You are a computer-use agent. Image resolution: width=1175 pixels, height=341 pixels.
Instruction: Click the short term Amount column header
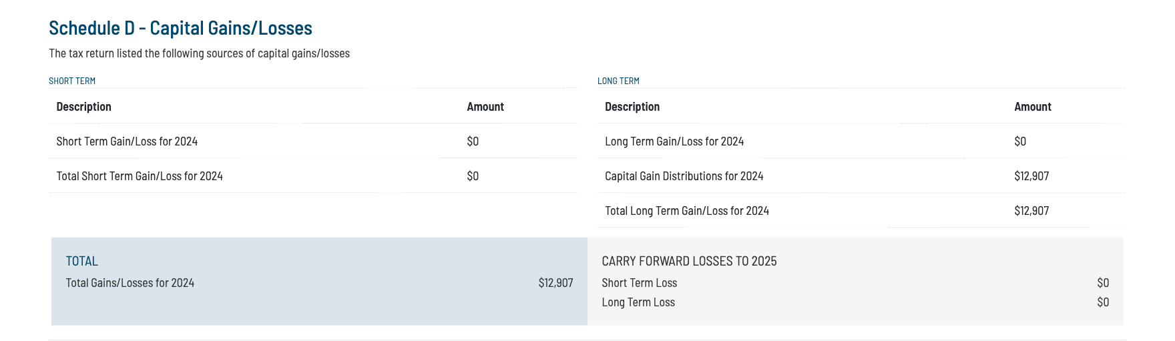[485, 107]
